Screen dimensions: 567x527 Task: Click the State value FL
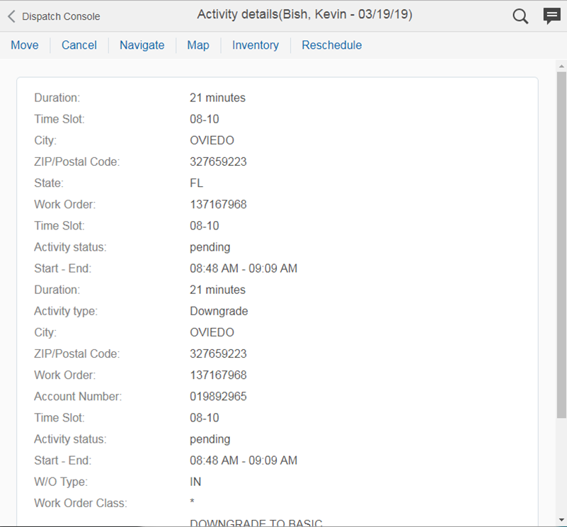click(x=196, y=183)
